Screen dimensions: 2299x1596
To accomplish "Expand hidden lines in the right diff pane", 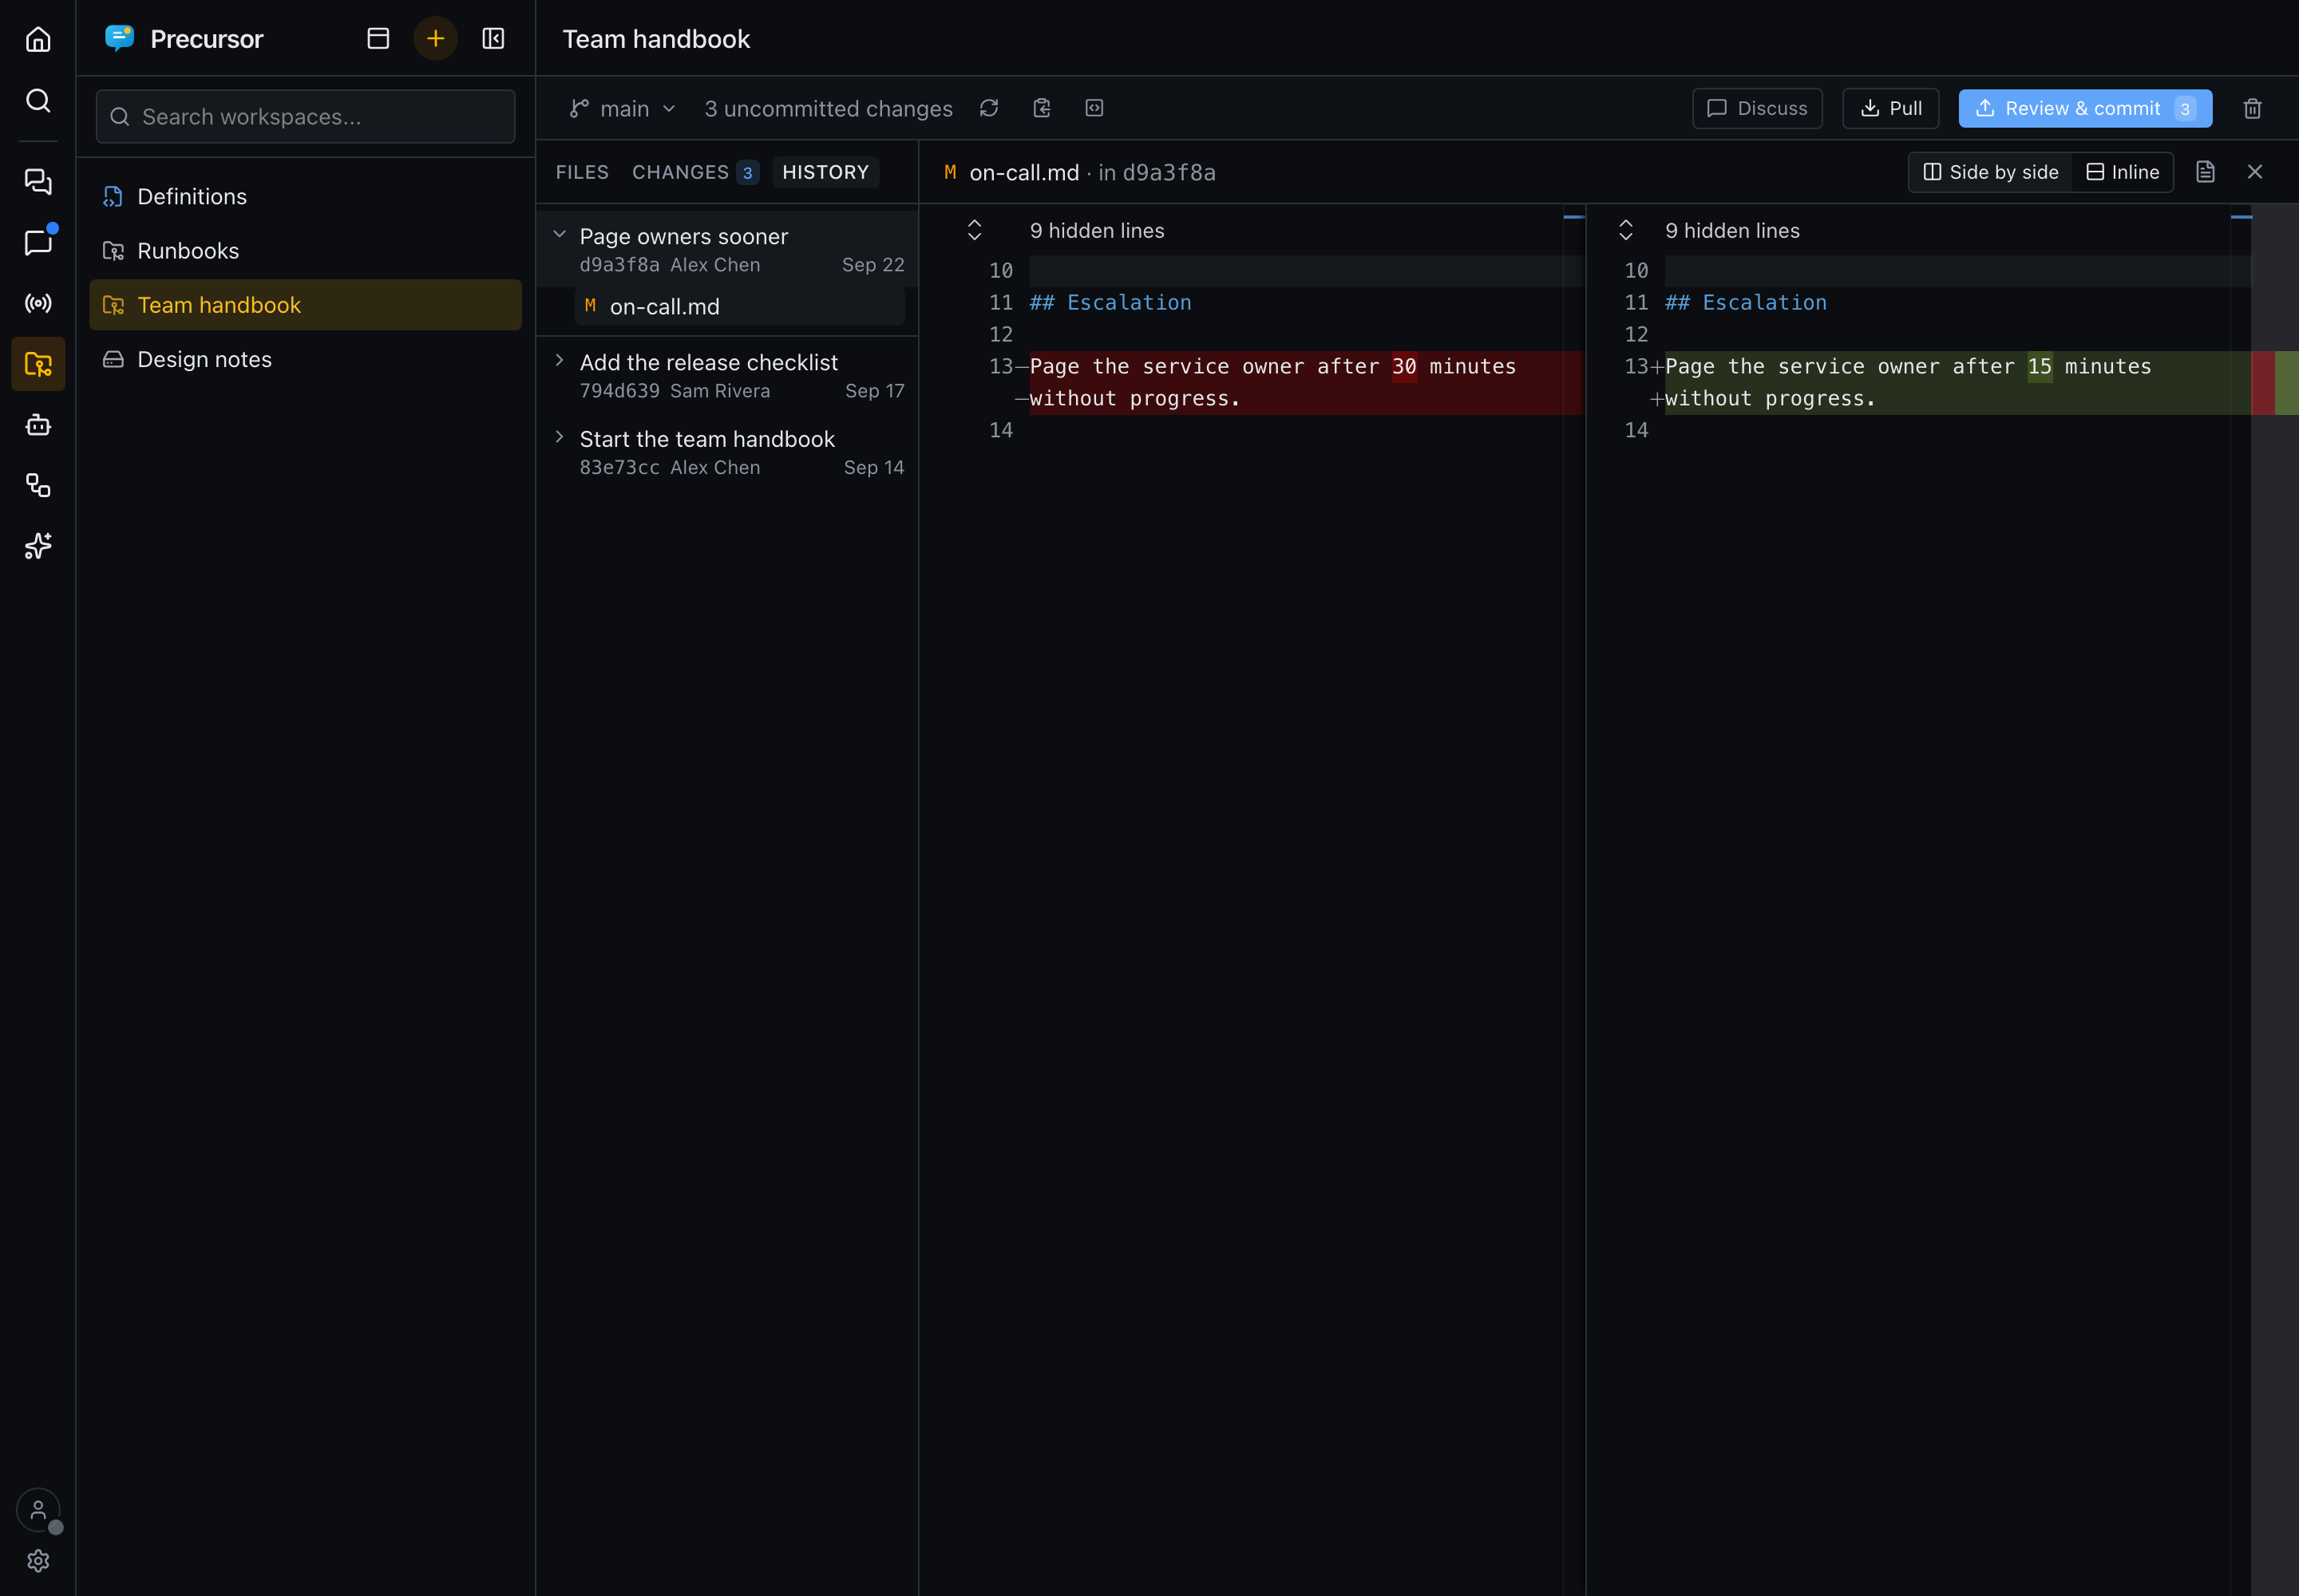I will (x=1626, y=230).
